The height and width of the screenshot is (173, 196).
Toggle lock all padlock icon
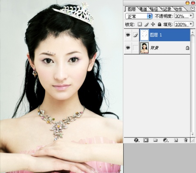pyautogui.click(x=159, y=25)
